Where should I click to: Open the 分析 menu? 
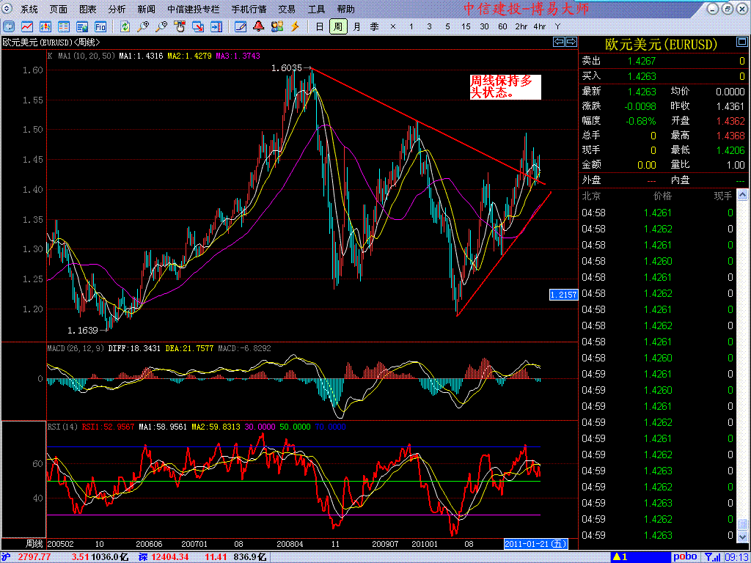117,9
